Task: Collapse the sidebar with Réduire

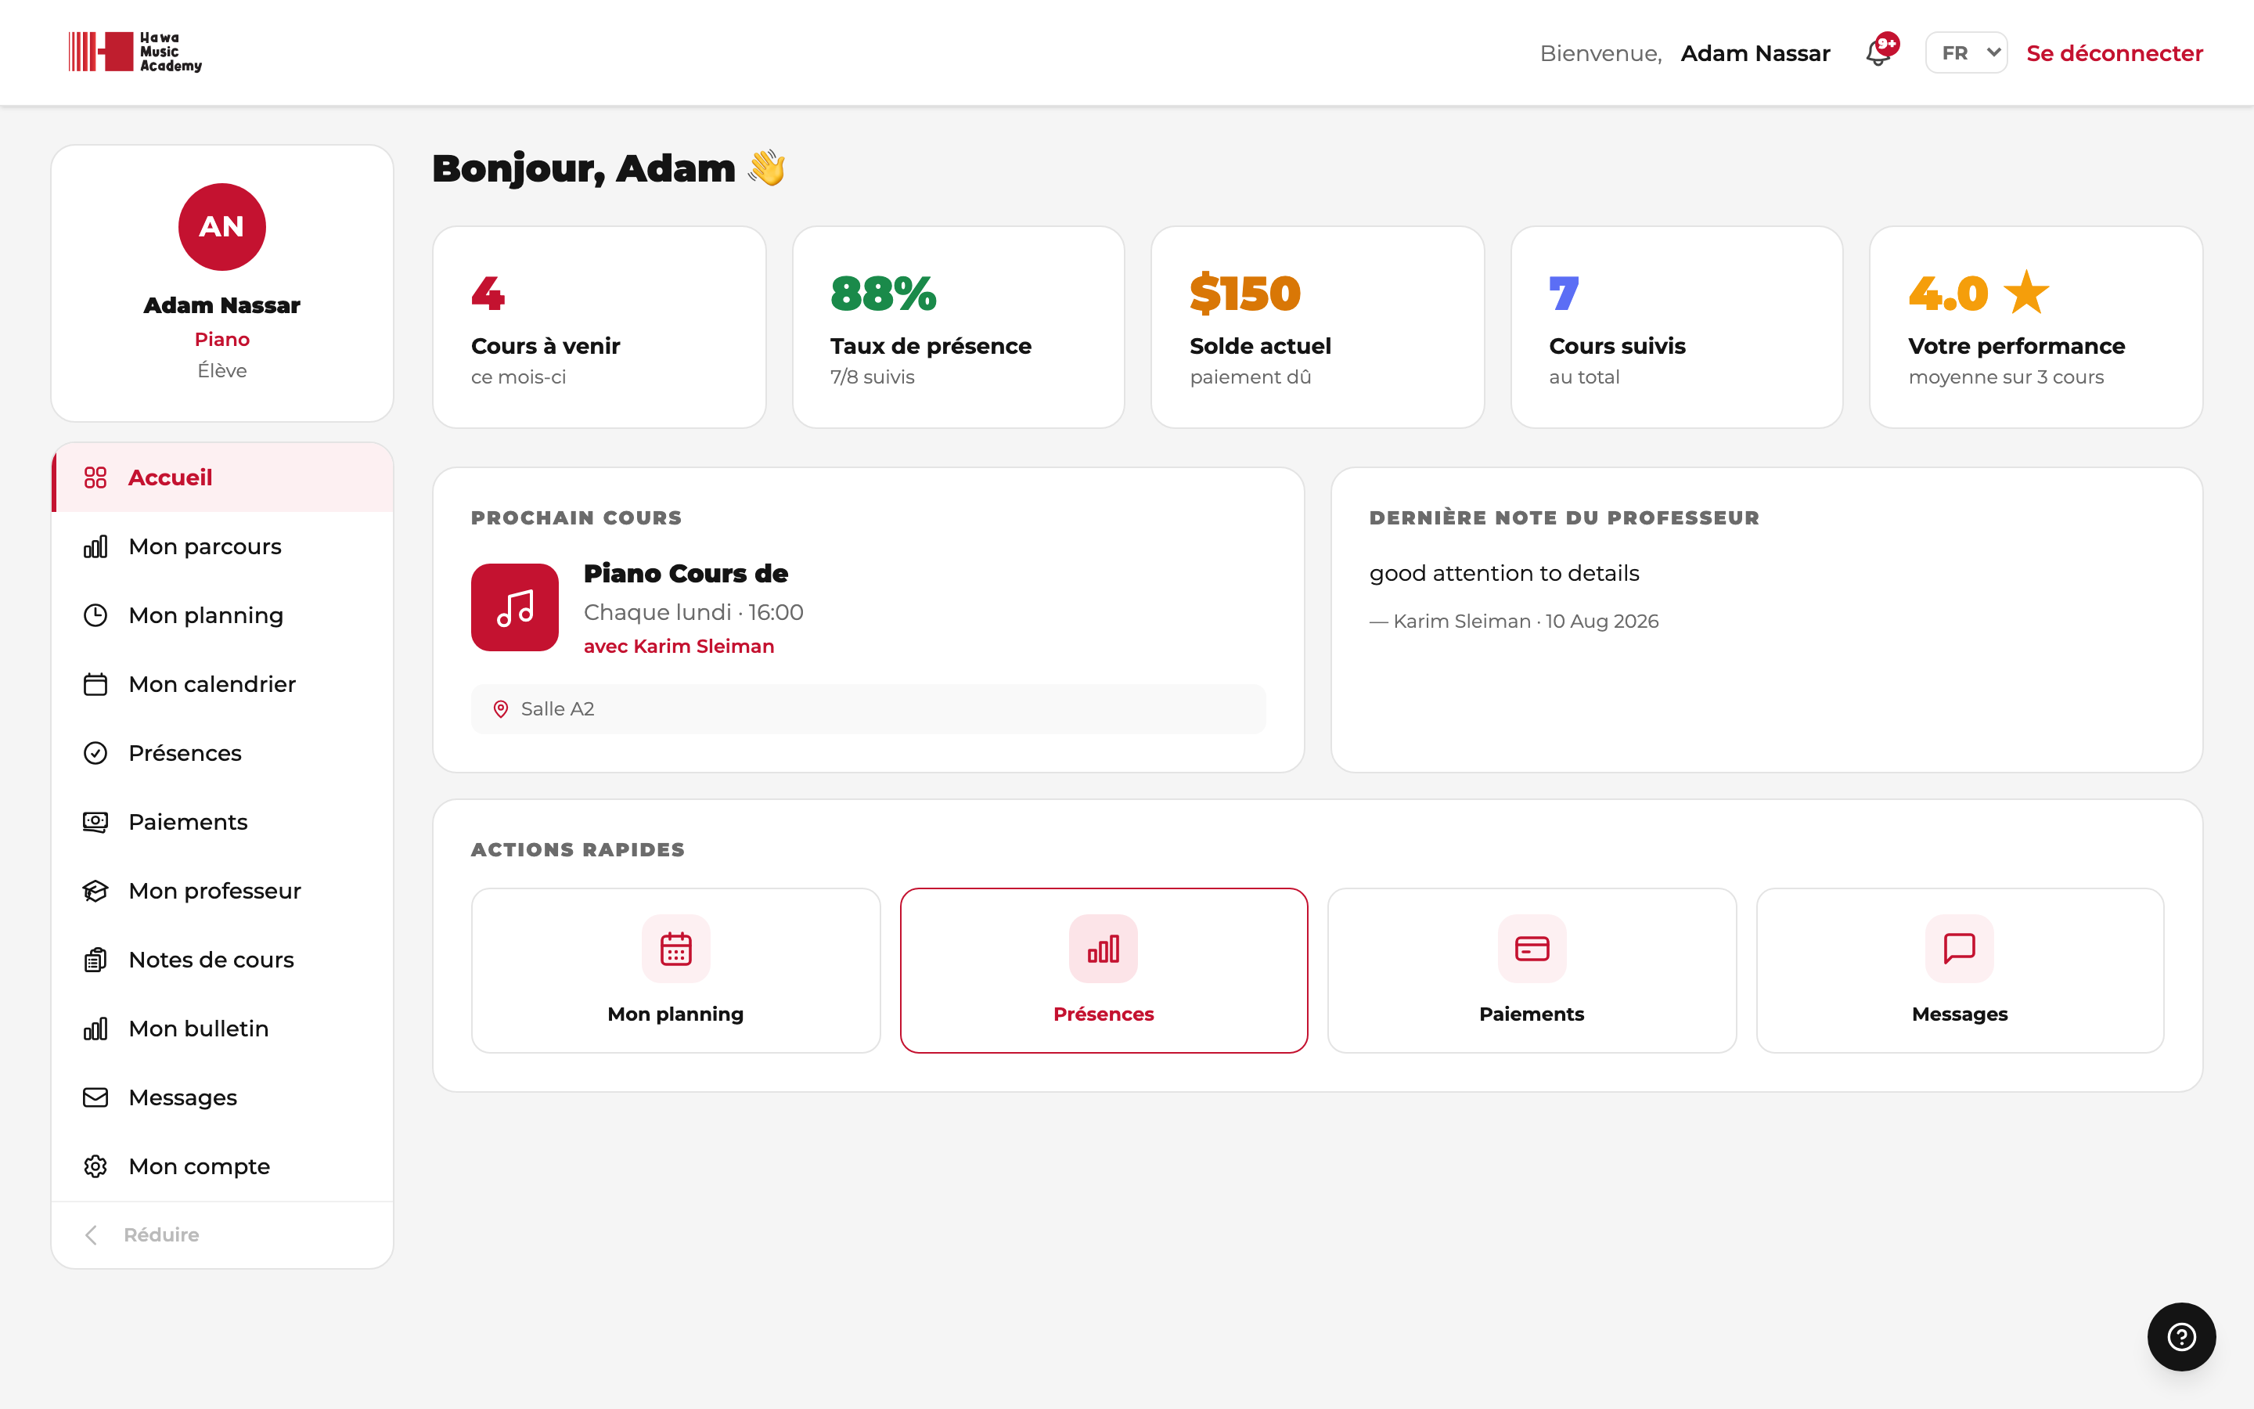Action: point(221,1234)
